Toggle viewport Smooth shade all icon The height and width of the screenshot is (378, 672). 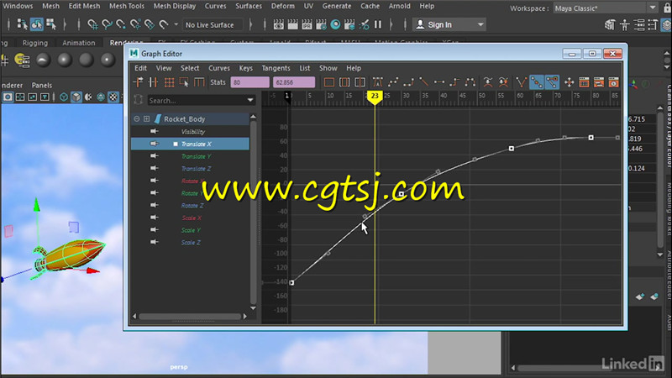[76, 97]
